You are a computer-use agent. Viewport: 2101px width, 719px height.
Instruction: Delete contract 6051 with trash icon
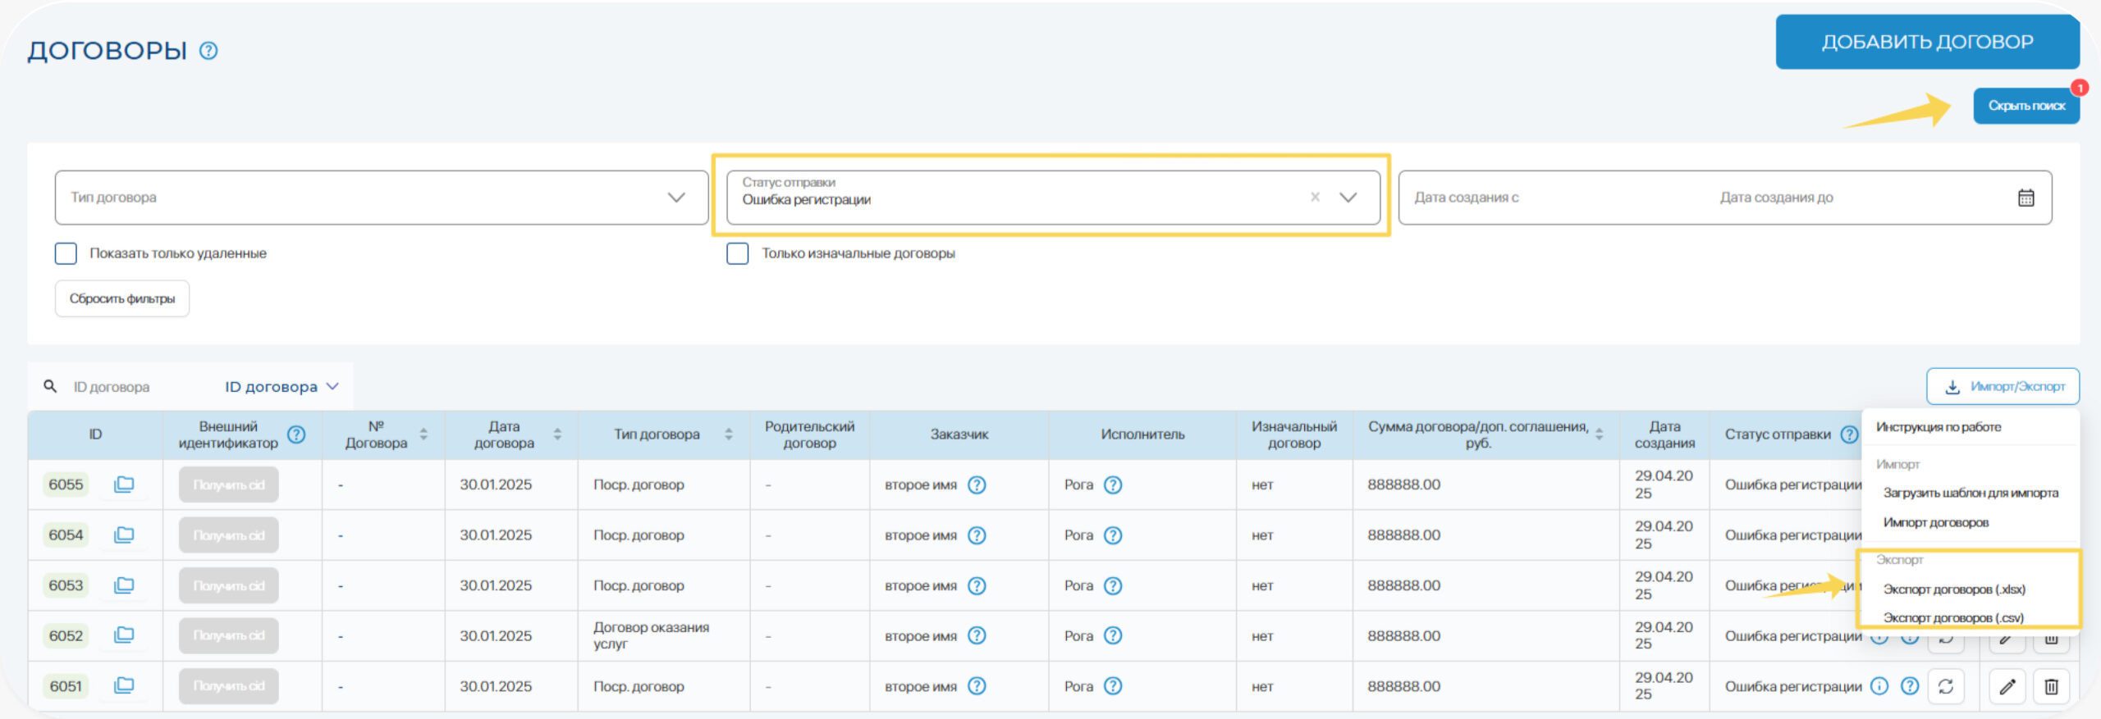point(2051,686)
